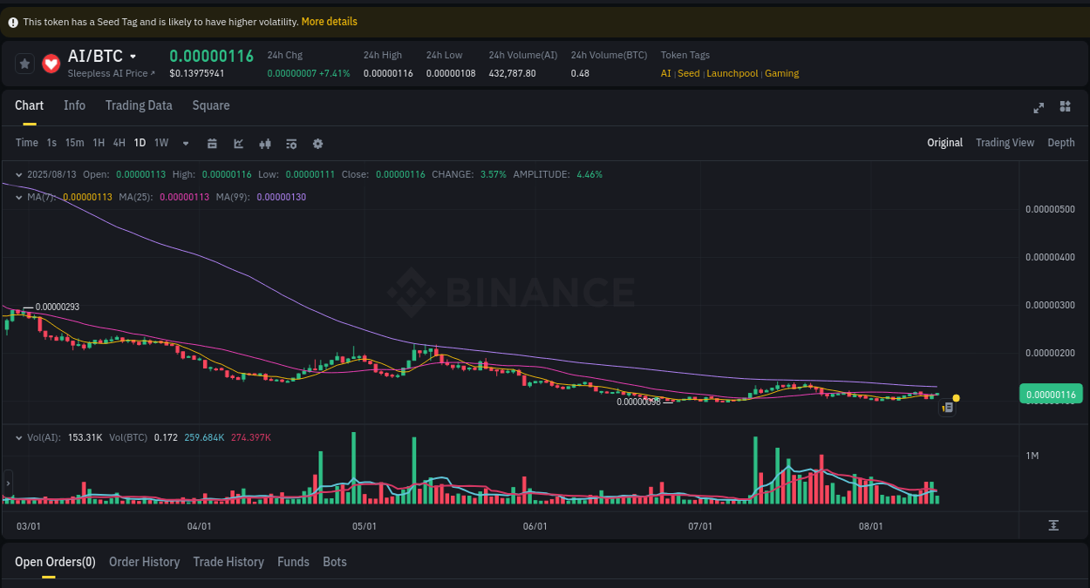
Task: Select the 1W timeframe option
Action: (x=160, y=143)
